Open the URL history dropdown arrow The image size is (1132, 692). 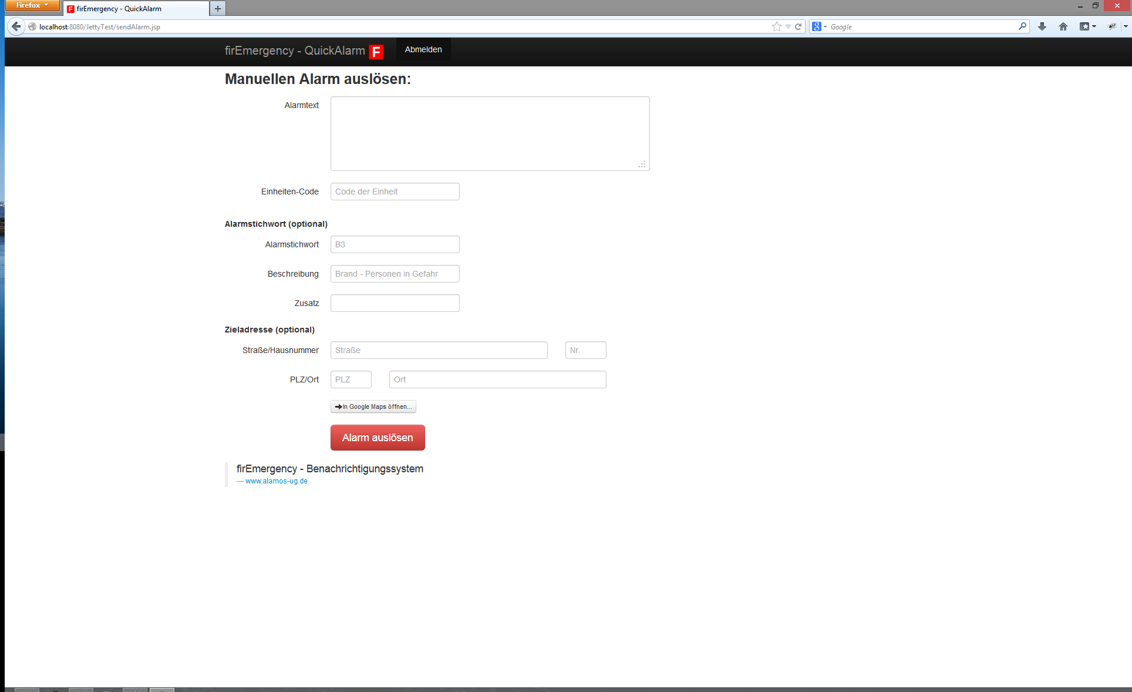pos(788,26)
